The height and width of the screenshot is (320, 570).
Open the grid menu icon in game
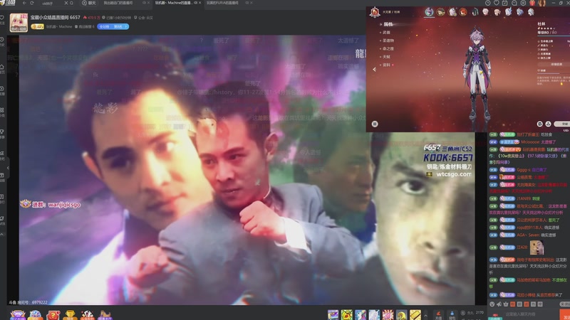pyautogui.click(x=375, y=124)
